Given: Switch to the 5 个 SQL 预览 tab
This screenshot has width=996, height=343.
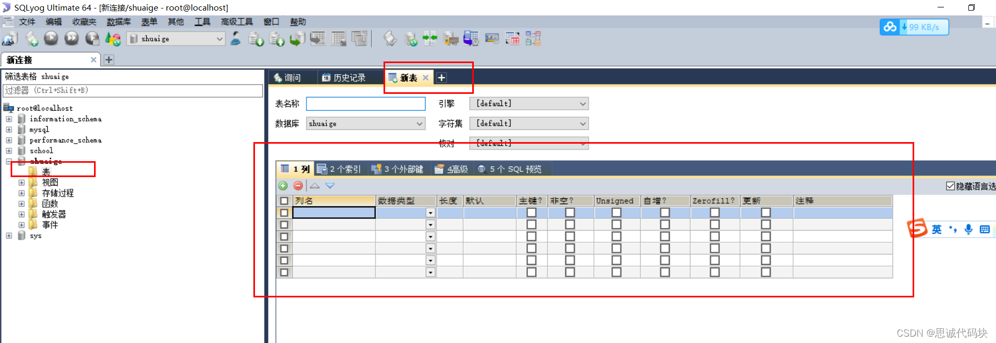Looking at the screenshot, I should [x=510, y=169].
